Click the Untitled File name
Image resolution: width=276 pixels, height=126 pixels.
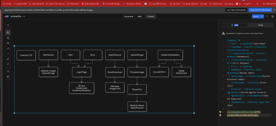tap(16, 16)
